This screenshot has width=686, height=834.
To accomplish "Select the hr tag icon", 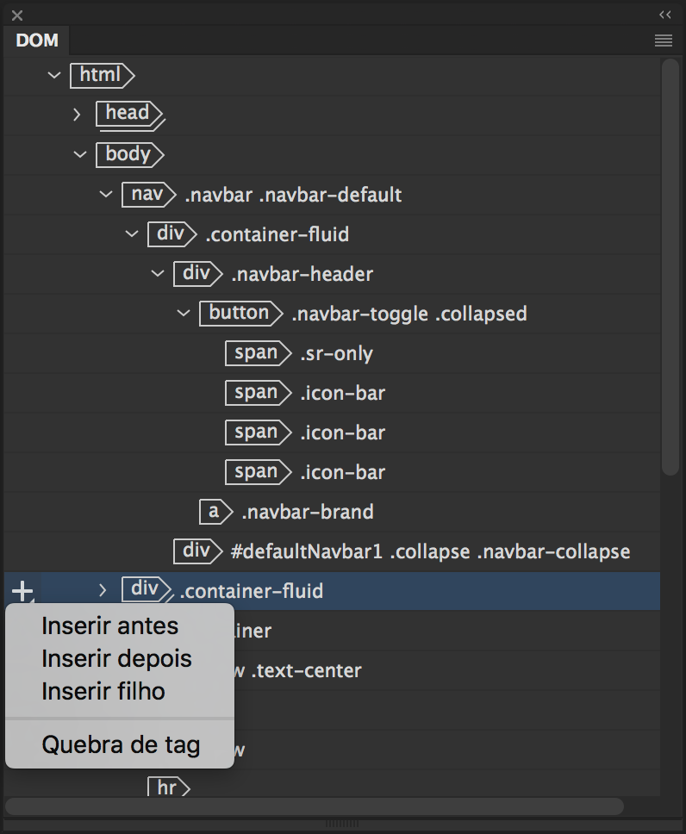I will pyautogui.click(x=168, y=787).
